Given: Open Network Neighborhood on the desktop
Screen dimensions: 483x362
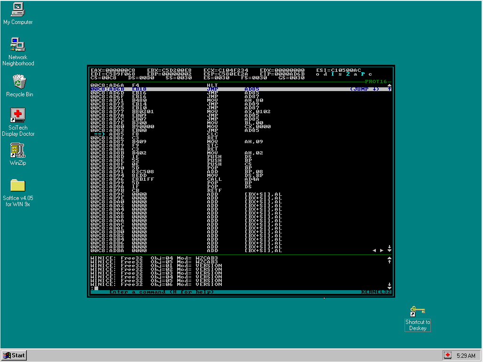Looking at the screenshot, I should tap(18, 46).
